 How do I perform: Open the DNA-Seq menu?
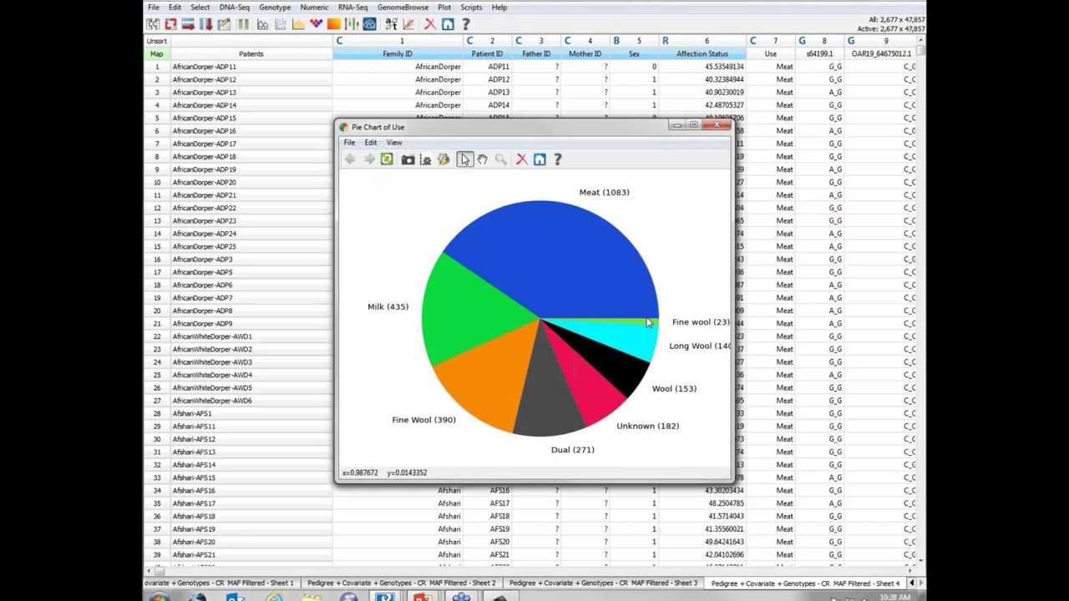234,8
